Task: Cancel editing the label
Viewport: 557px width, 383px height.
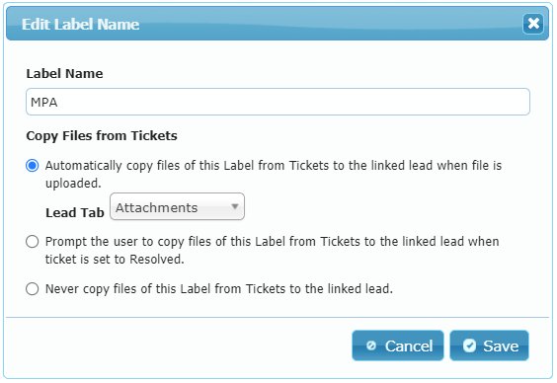Action: 398,345
